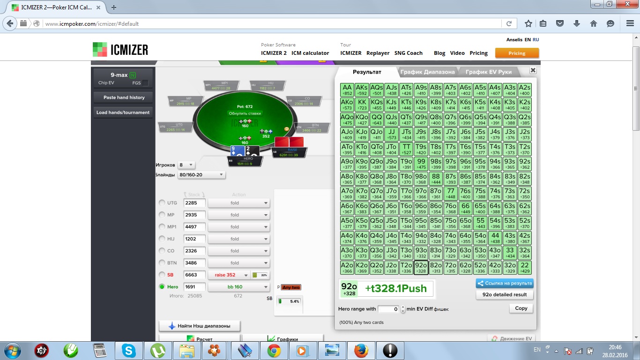Click the Nash range star icon
Image resolution: width=640 pixels, height=360 pixels.
[171, 326]
